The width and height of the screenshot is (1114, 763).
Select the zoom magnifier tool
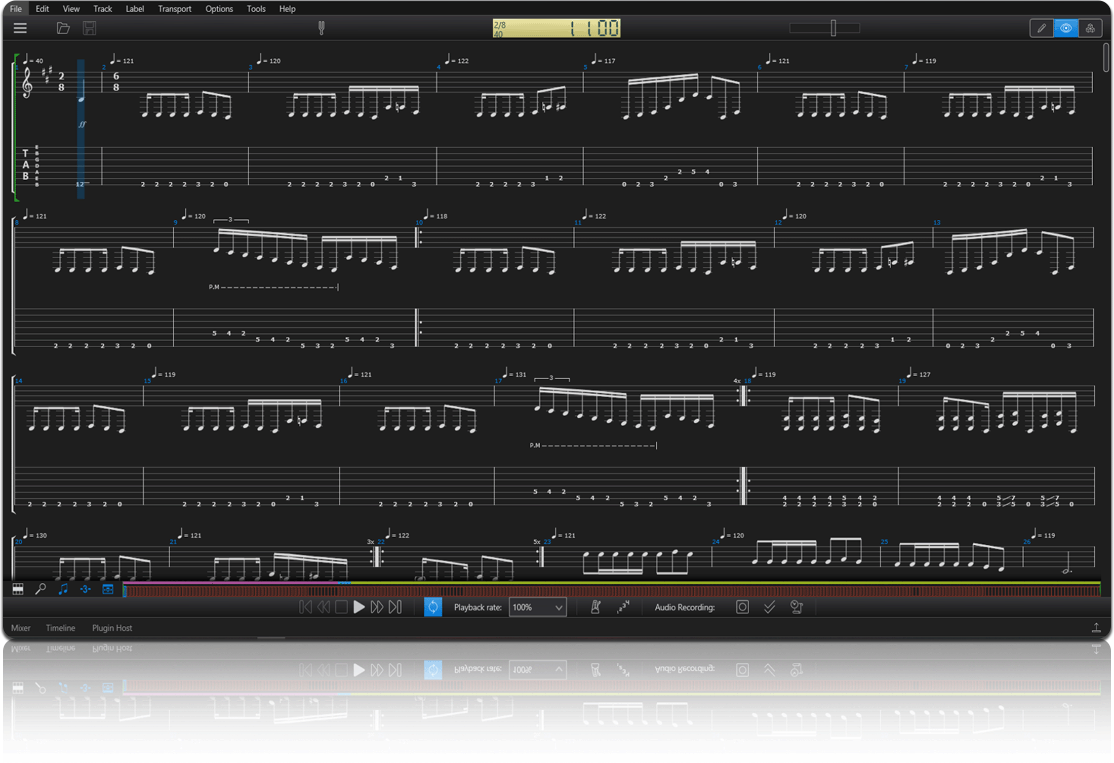[41, 589]
